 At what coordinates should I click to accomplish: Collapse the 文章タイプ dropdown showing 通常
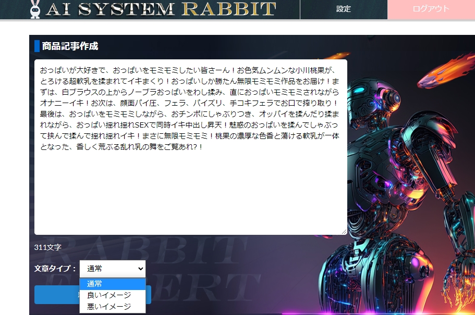(112, 269)
